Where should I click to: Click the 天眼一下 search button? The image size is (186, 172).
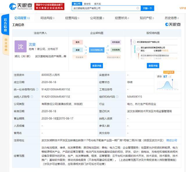(x=147, y=8)
